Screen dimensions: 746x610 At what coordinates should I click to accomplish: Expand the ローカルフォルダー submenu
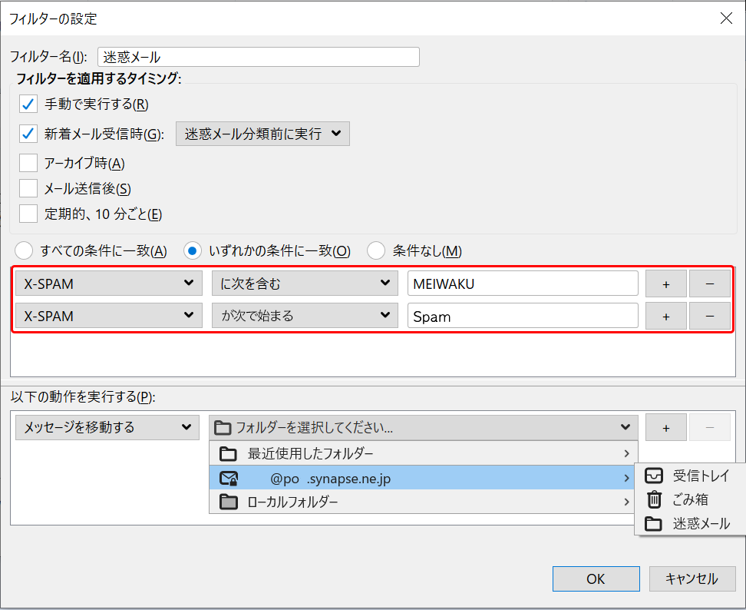[x=424, y=502]
